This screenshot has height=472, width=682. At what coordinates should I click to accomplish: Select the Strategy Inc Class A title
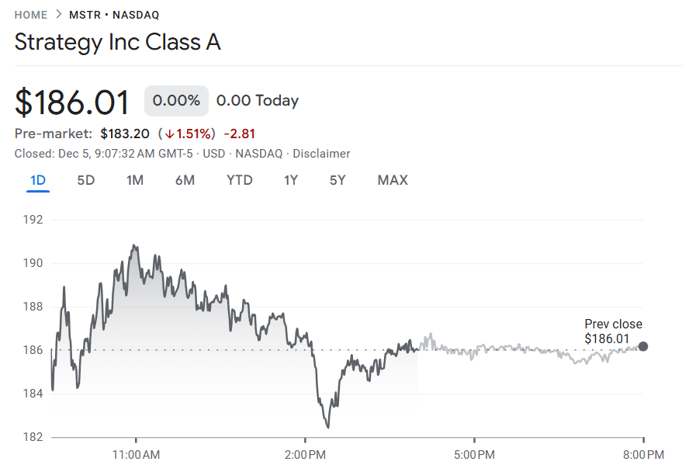click(x=117, y=42)
